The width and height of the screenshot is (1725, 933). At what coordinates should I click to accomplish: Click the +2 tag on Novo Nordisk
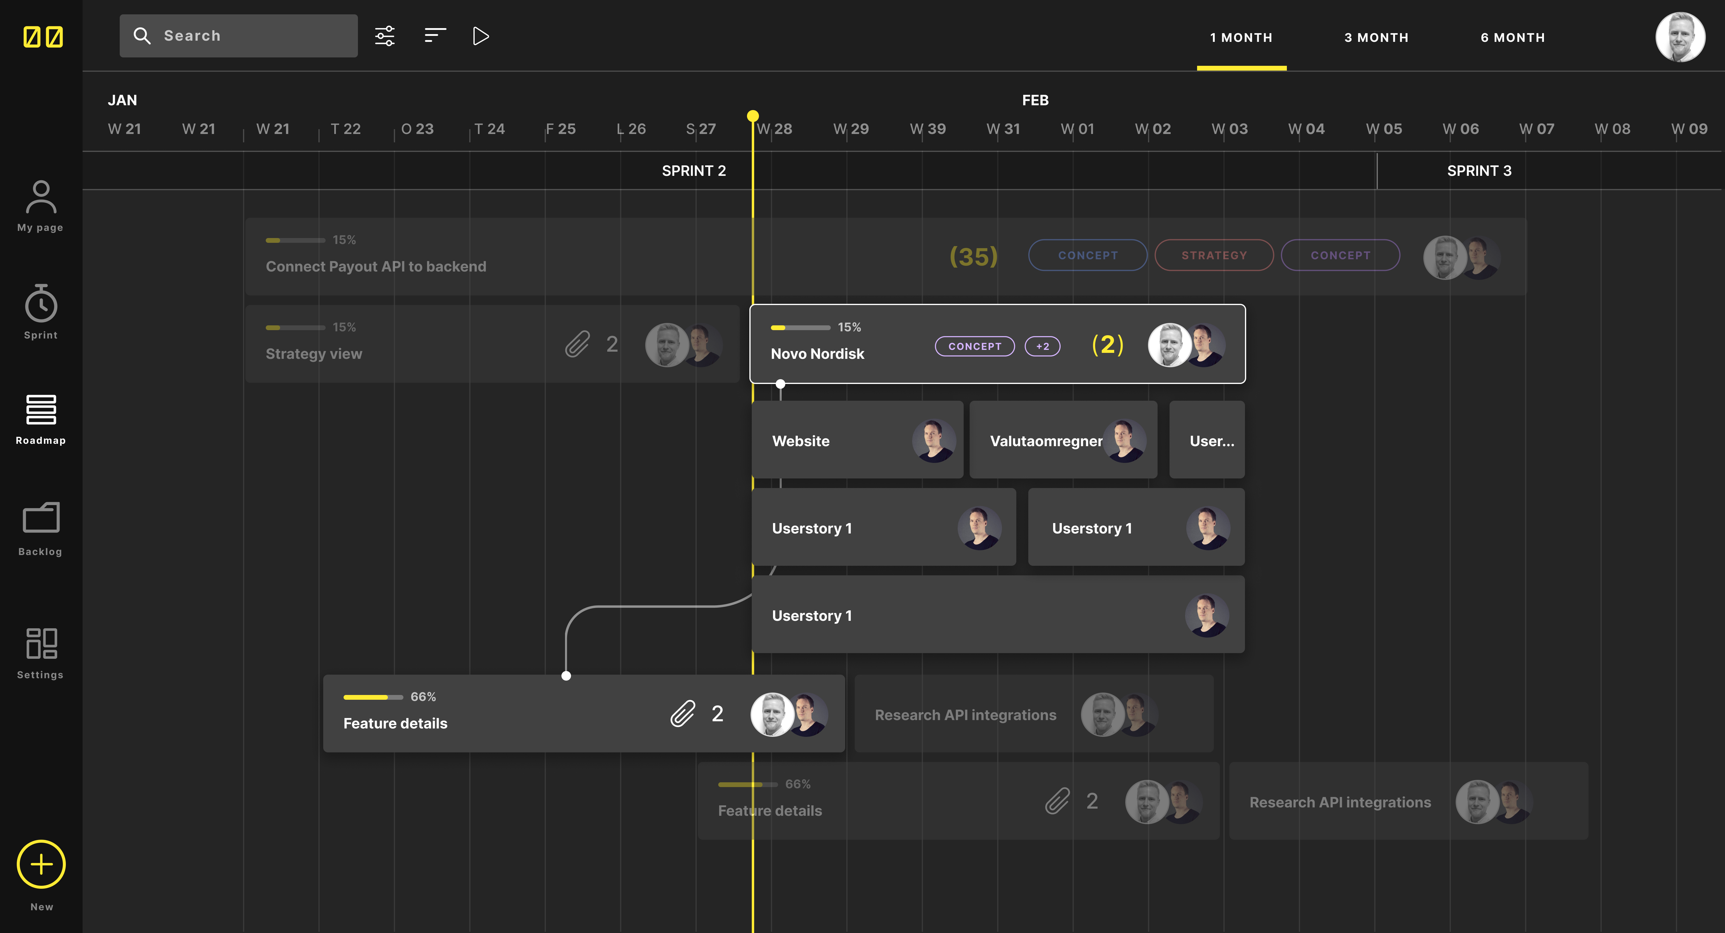(1043, 346)
